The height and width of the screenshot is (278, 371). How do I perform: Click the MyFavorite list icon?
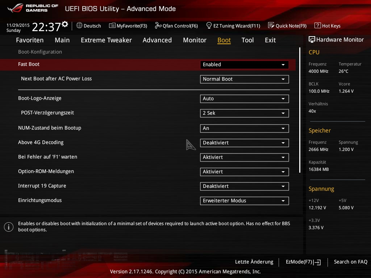click(x=112, y=26)
